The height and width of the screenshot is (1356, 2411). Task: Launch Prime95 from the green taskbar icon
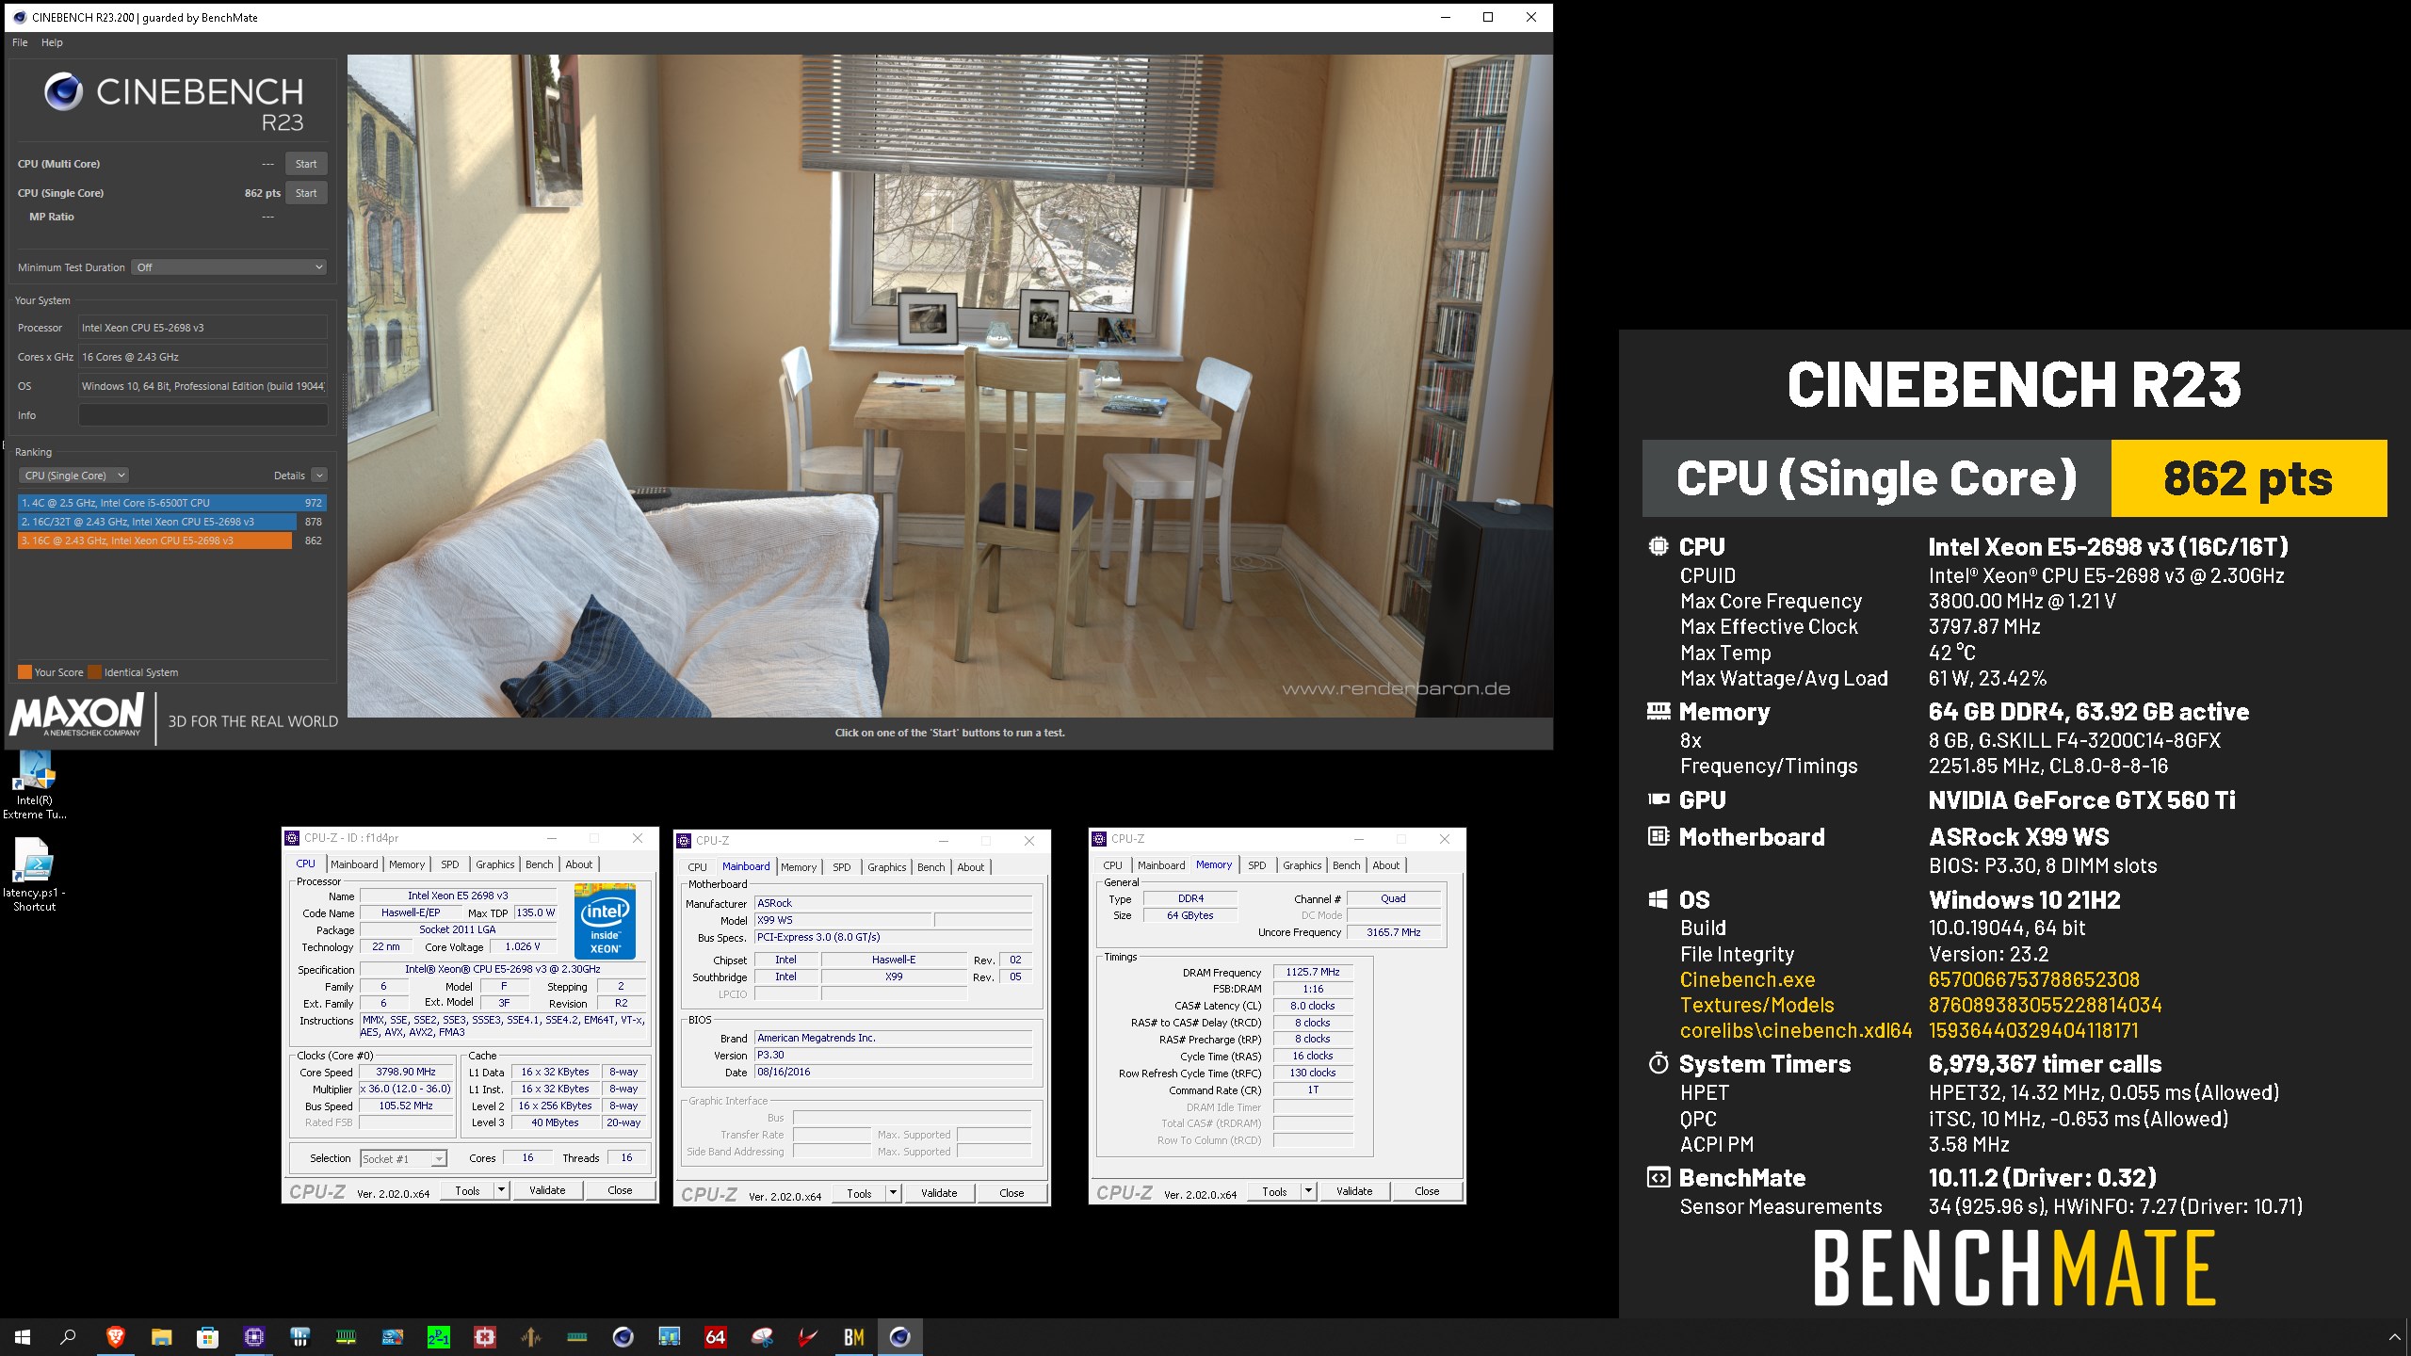pyautogui.click(x=438, y=1336)
